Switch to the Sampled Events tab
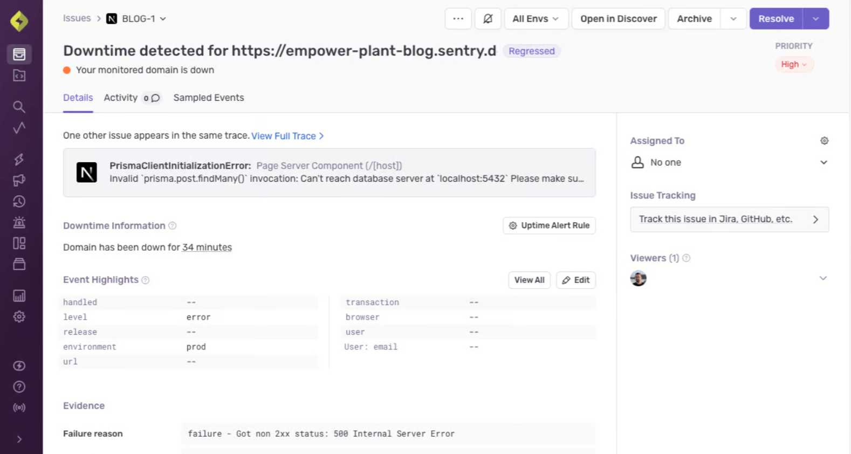 pos(209,98)
